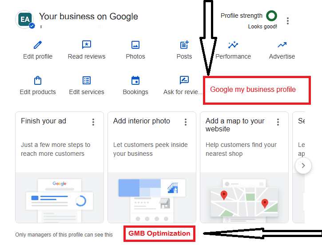Open Read reviews star icon

87,45
